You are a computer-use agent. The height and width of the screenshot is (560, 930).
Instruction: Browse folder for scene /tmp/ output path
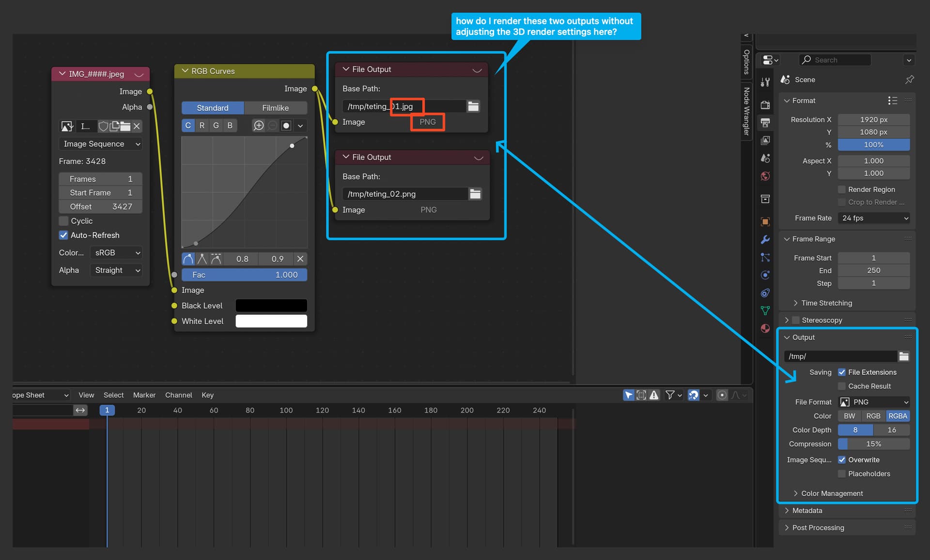[x=904, y=357]
